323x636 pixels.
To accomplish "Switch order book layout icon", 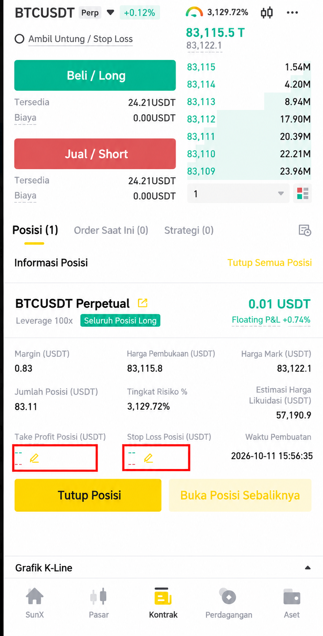I will (x=302, y=193).
